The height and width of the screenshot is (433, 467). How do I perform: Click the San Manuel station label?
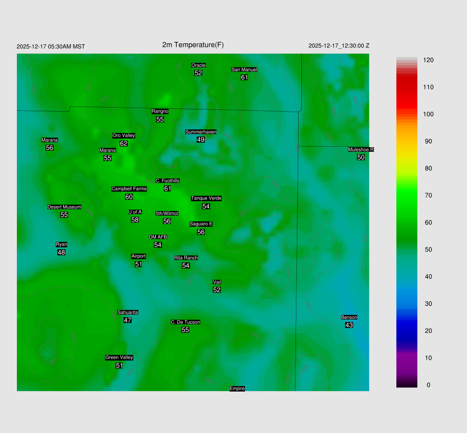click(x=244, y=70)
